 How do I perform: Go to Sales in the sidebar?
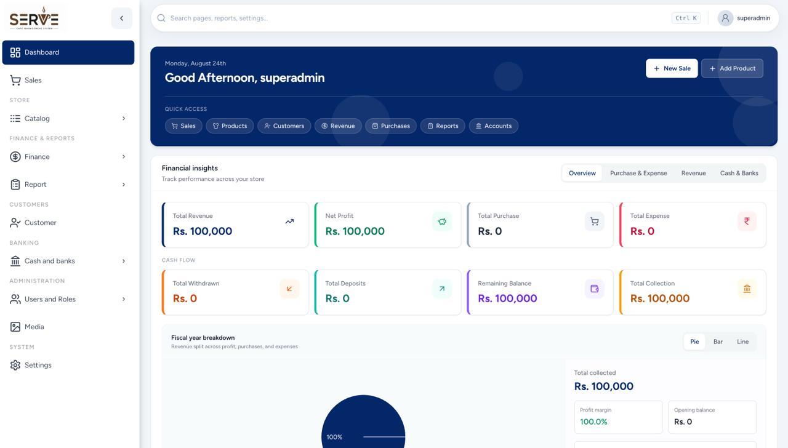click(68, 80)
